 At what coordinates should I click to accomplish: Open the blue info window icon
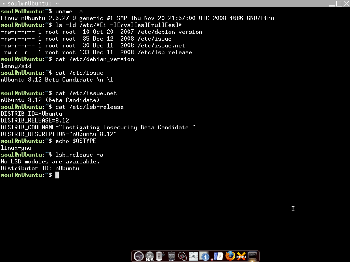click(x=204, y=256)
